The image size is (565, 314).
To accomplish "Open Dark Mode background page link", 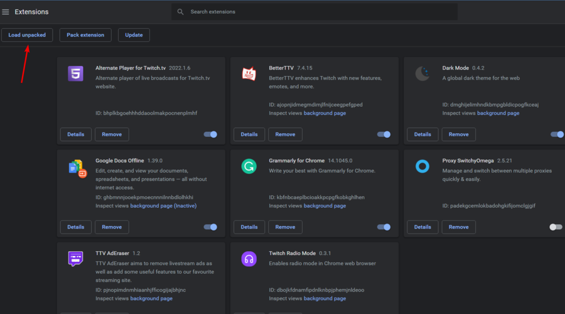I will [498, 113].
